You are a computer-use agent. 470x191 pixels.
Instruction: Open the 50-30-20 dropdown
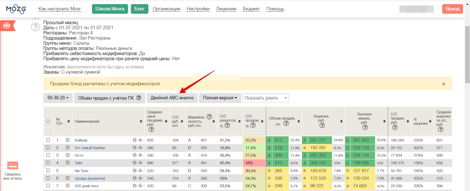click(58, 98)
